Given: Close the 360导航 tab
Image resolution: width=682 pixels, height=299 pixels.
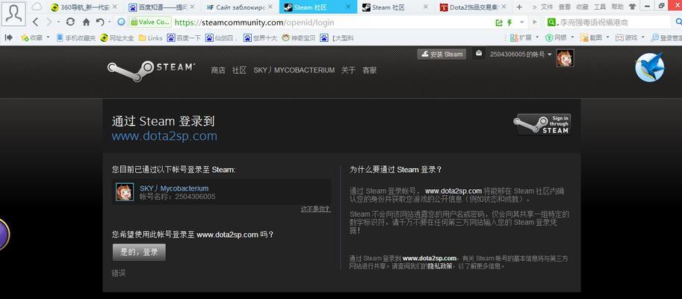Looking at the screenshot, I should 114,7.
